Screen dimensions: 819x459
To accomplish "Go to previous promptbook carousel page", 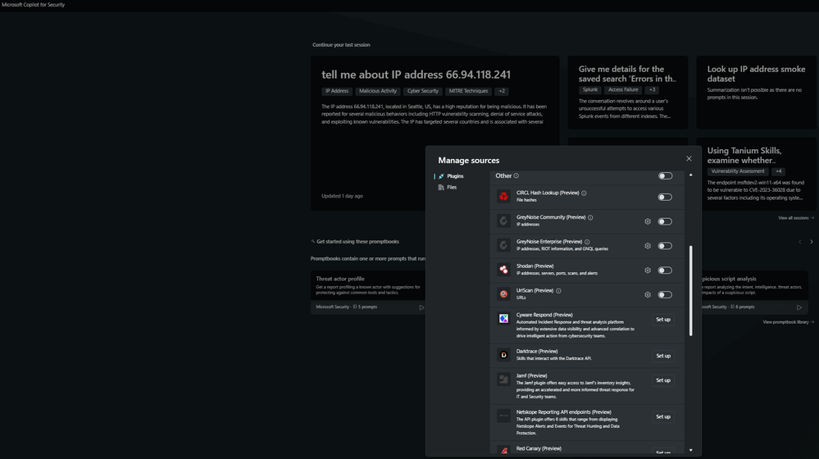I will click(799, 242).
